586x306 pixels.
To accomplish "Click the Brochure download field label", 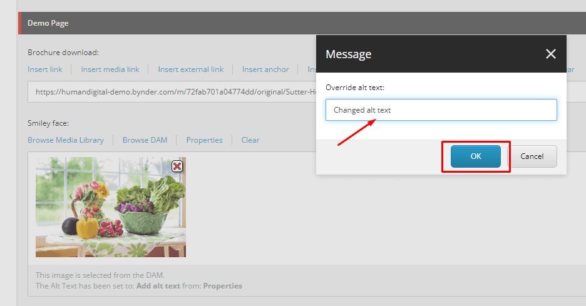I will tap(63, 53).
